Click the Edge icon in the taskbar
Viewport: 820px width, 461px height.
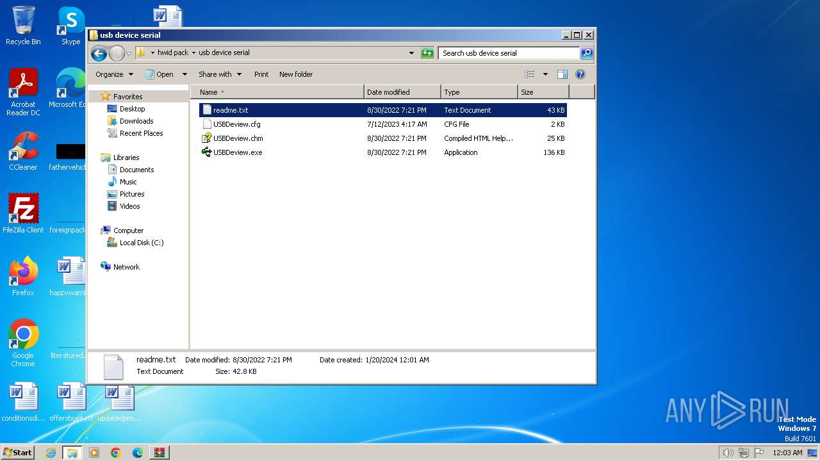(x=138, y=453)
